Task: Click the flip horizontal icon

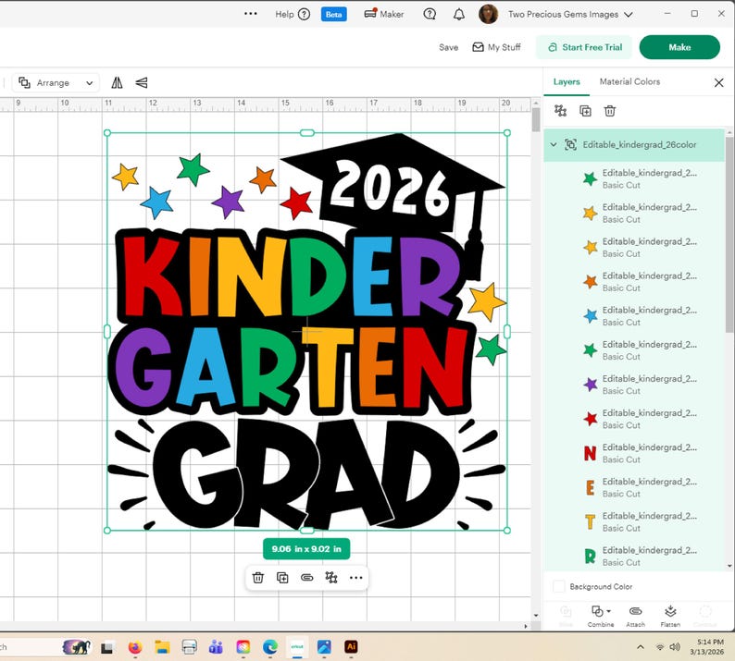Action: tap(117, 83)
